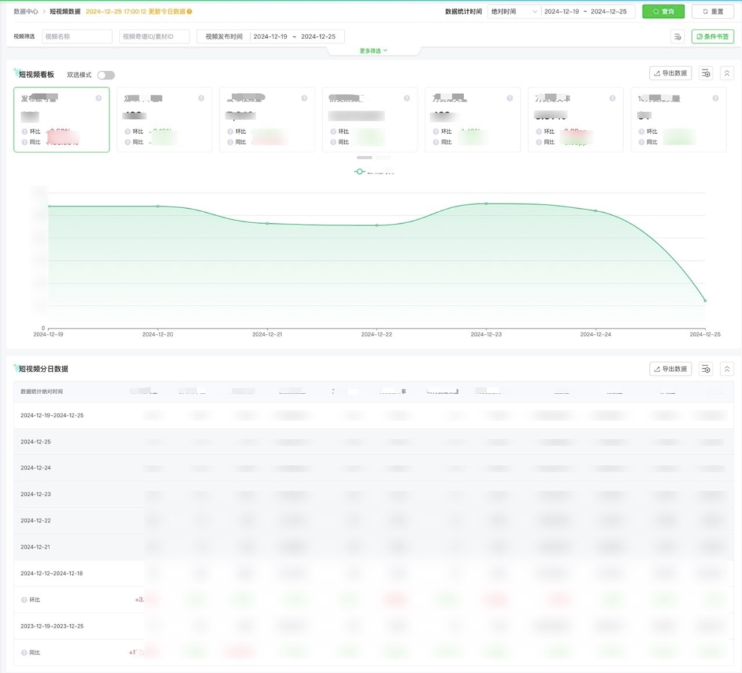Open filter settings icon left of 条件书签
742x673 pixels.
(x=677, y=36)
